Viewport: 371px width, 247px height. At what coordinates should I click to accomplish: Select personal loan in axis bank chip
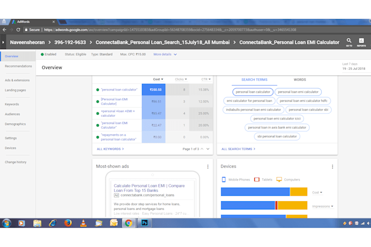(277, 128)
